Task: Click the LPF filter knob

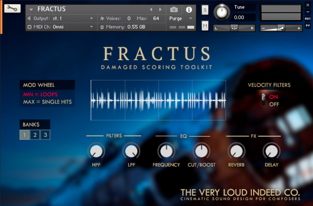Action: coord(131,152)
